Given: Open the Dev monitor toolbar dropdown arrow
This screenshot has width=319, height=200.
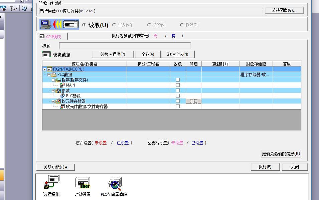Looking at the screenshot, I should pos(7,9).
